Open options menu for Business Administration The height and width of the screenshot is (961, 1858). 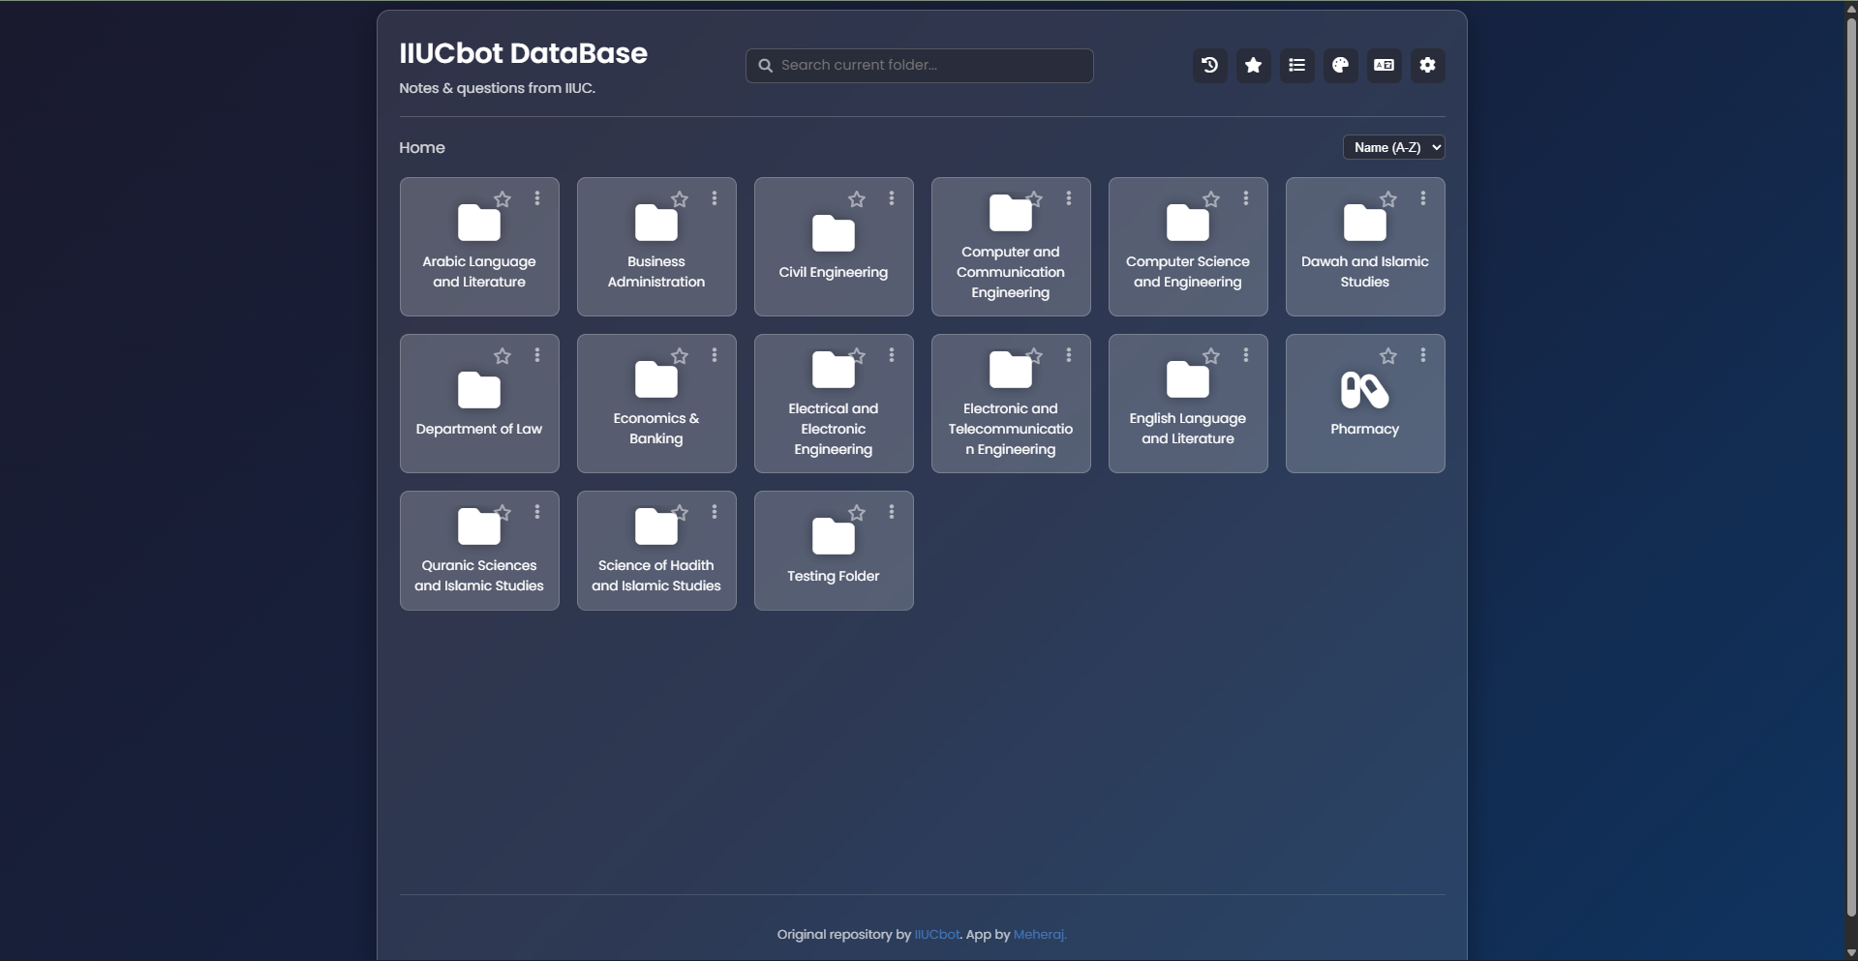click(x=715, y=198)
